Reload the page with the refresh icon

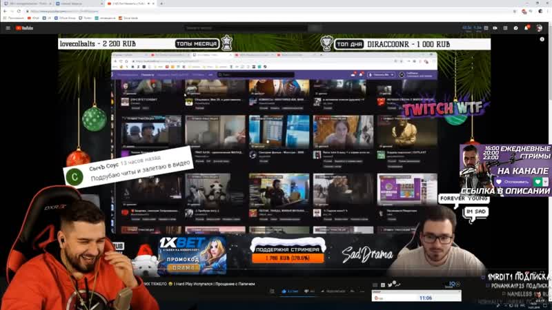[19, 11]
